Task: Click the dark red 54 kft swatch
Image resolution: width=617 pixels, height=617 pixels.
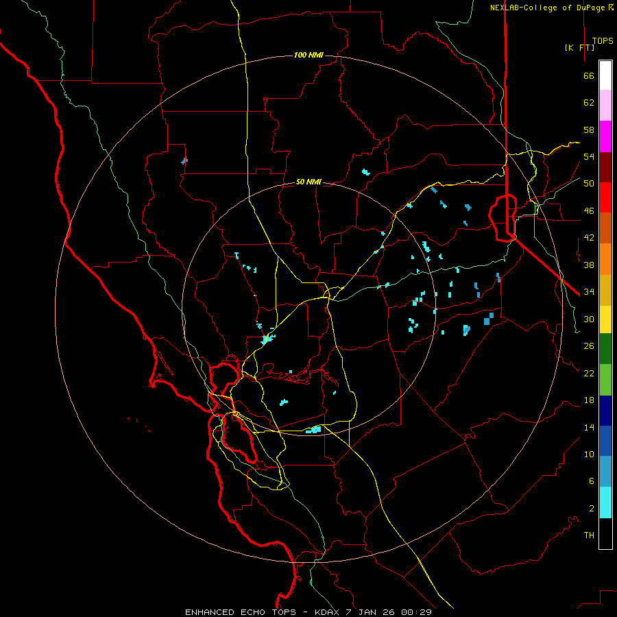Action: (605, 167)
